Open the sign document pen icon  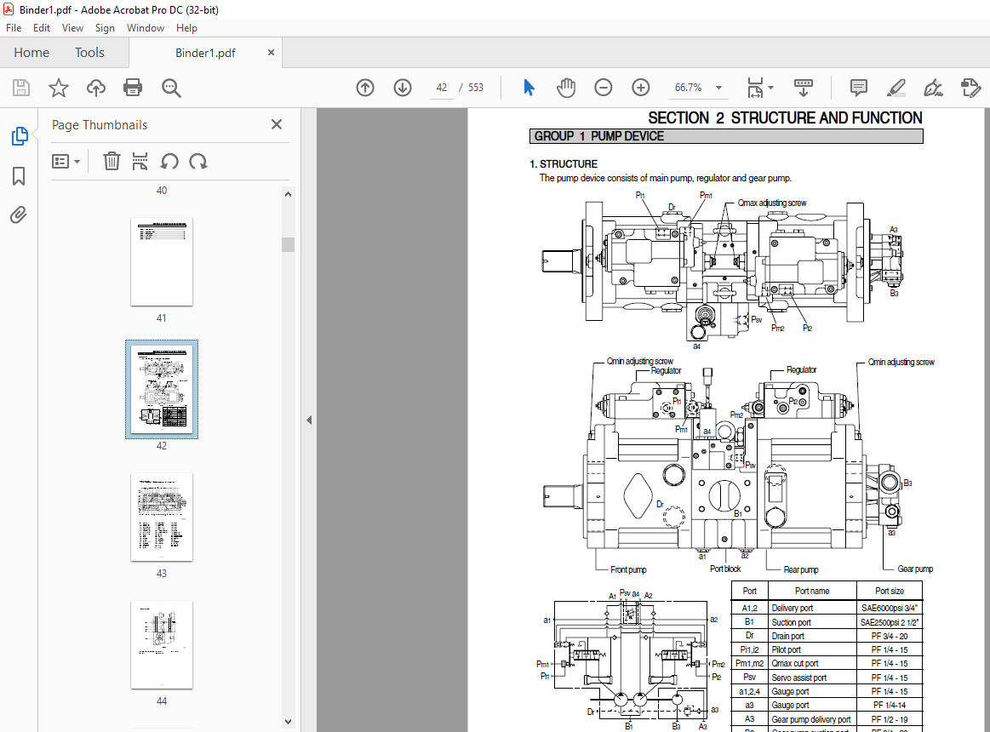(x=933, y=88)
